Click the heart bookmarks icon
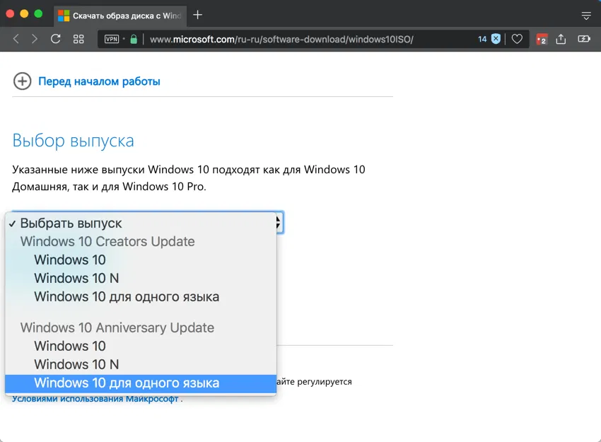Screen dimensions: 601x442 [x=517, y=39]
